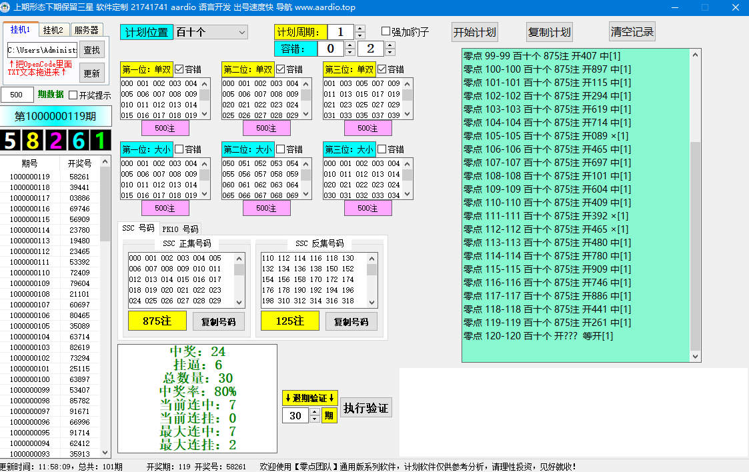This screenshot has width=749, height=472.
Task: Click the 第1000000119期 period label
Action: pyautogui.click(x=55, y=116)
